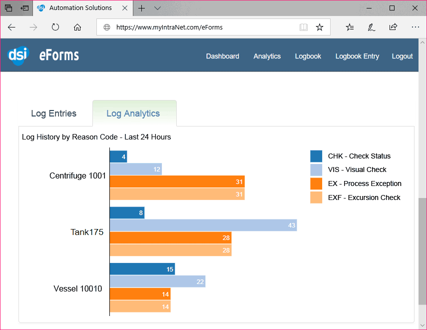This screenshot has height=330, width=427.
Task: Toggle the Reading view book icon
Action: point(303,27)
